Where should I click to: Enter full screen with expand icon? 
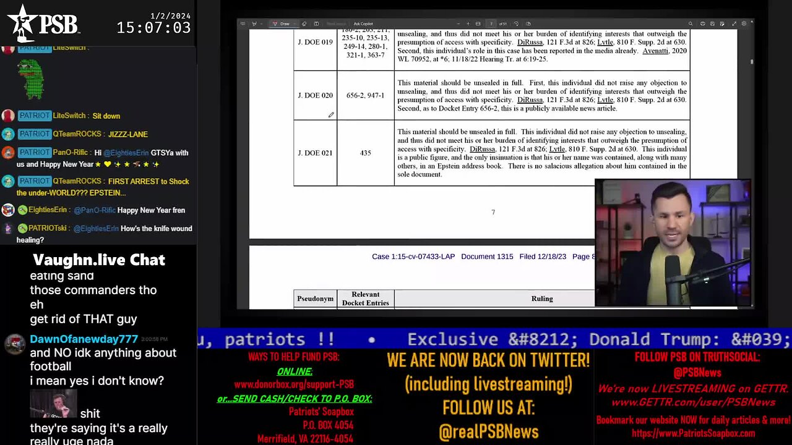(x=734, y=23)
